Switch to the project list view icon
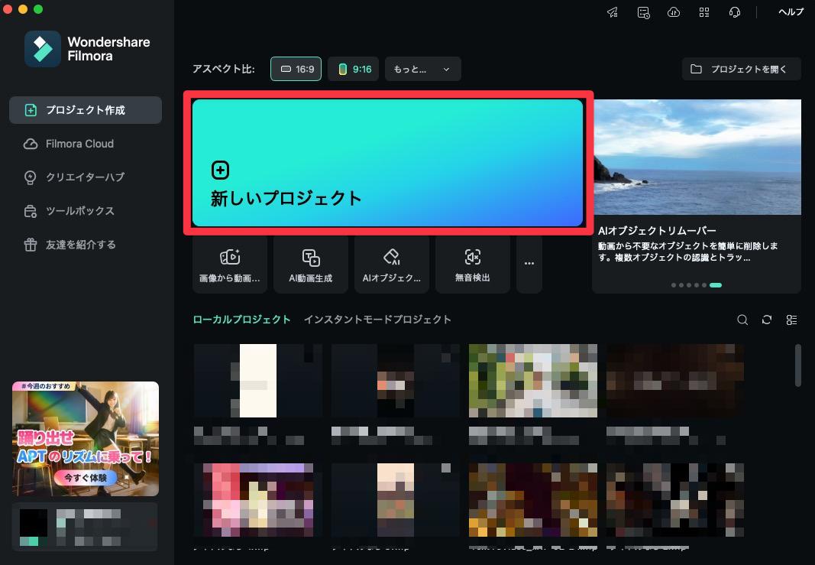 [791, 320]
